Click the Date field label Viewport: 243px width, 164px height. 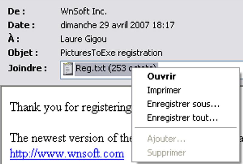coord(21,25)
